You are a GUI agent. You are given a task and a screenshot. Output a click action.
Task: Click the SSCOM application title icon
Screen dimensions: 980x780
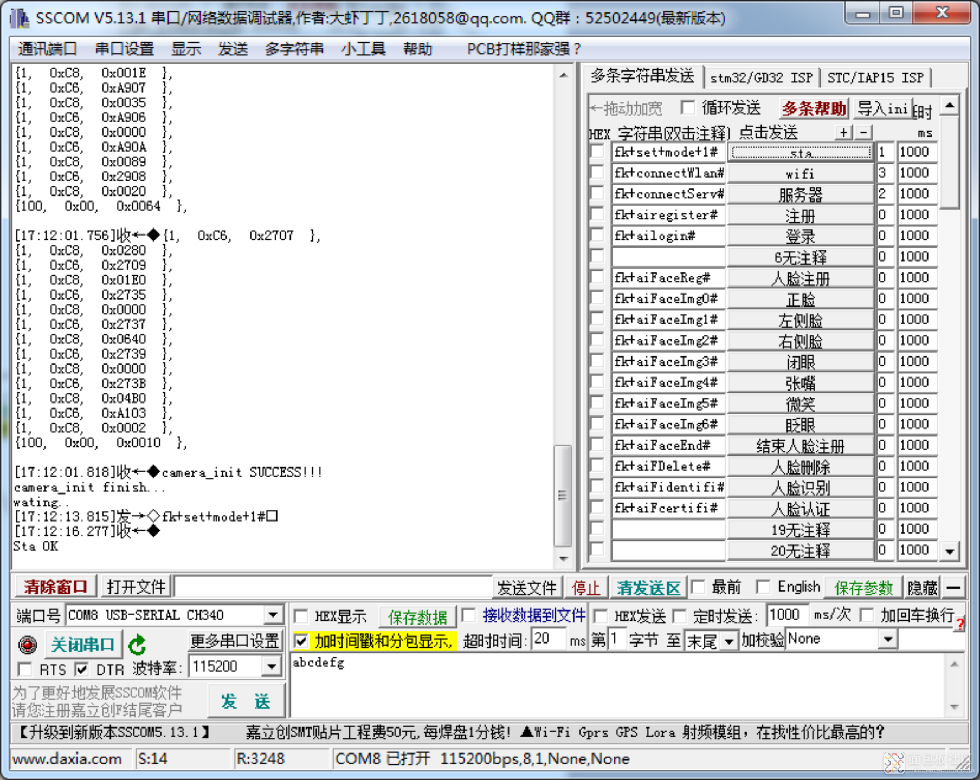pyautogui.click(x=20, y=18)
